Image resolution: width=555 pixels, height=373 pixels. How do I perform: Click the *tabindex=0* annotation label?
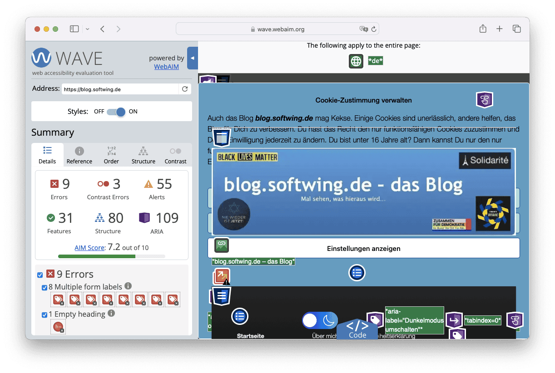[x=483, y=320]
